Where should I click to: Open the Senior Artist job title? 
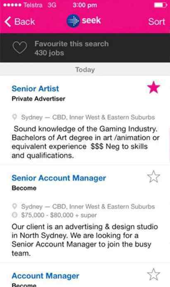click(35, 88)
